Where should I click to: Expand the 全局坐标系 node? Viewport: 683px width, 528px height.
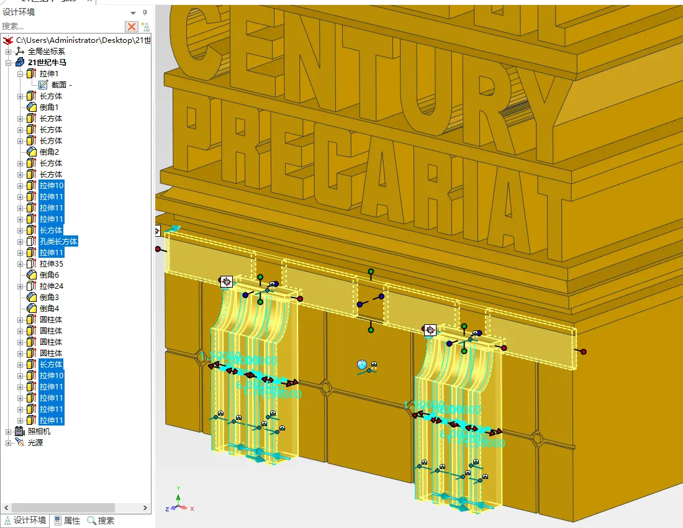tap(8, 52)
